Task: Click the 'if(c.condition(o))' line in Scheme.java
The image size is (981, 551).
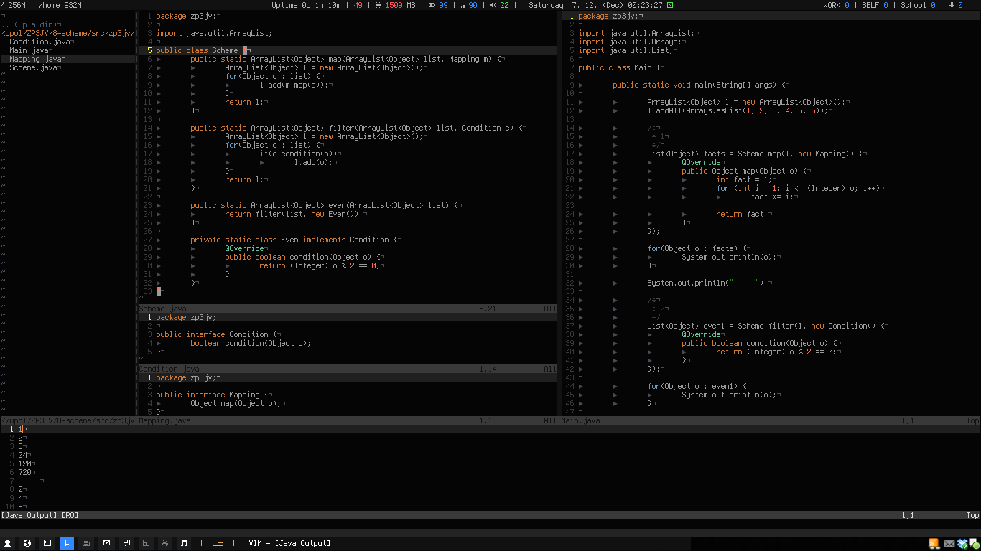Action: (299, 154)
